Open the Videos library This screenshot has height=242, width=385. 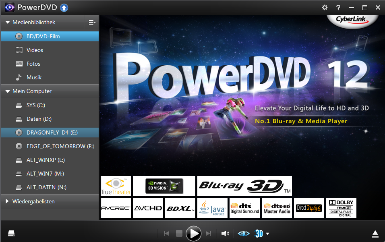50,50
